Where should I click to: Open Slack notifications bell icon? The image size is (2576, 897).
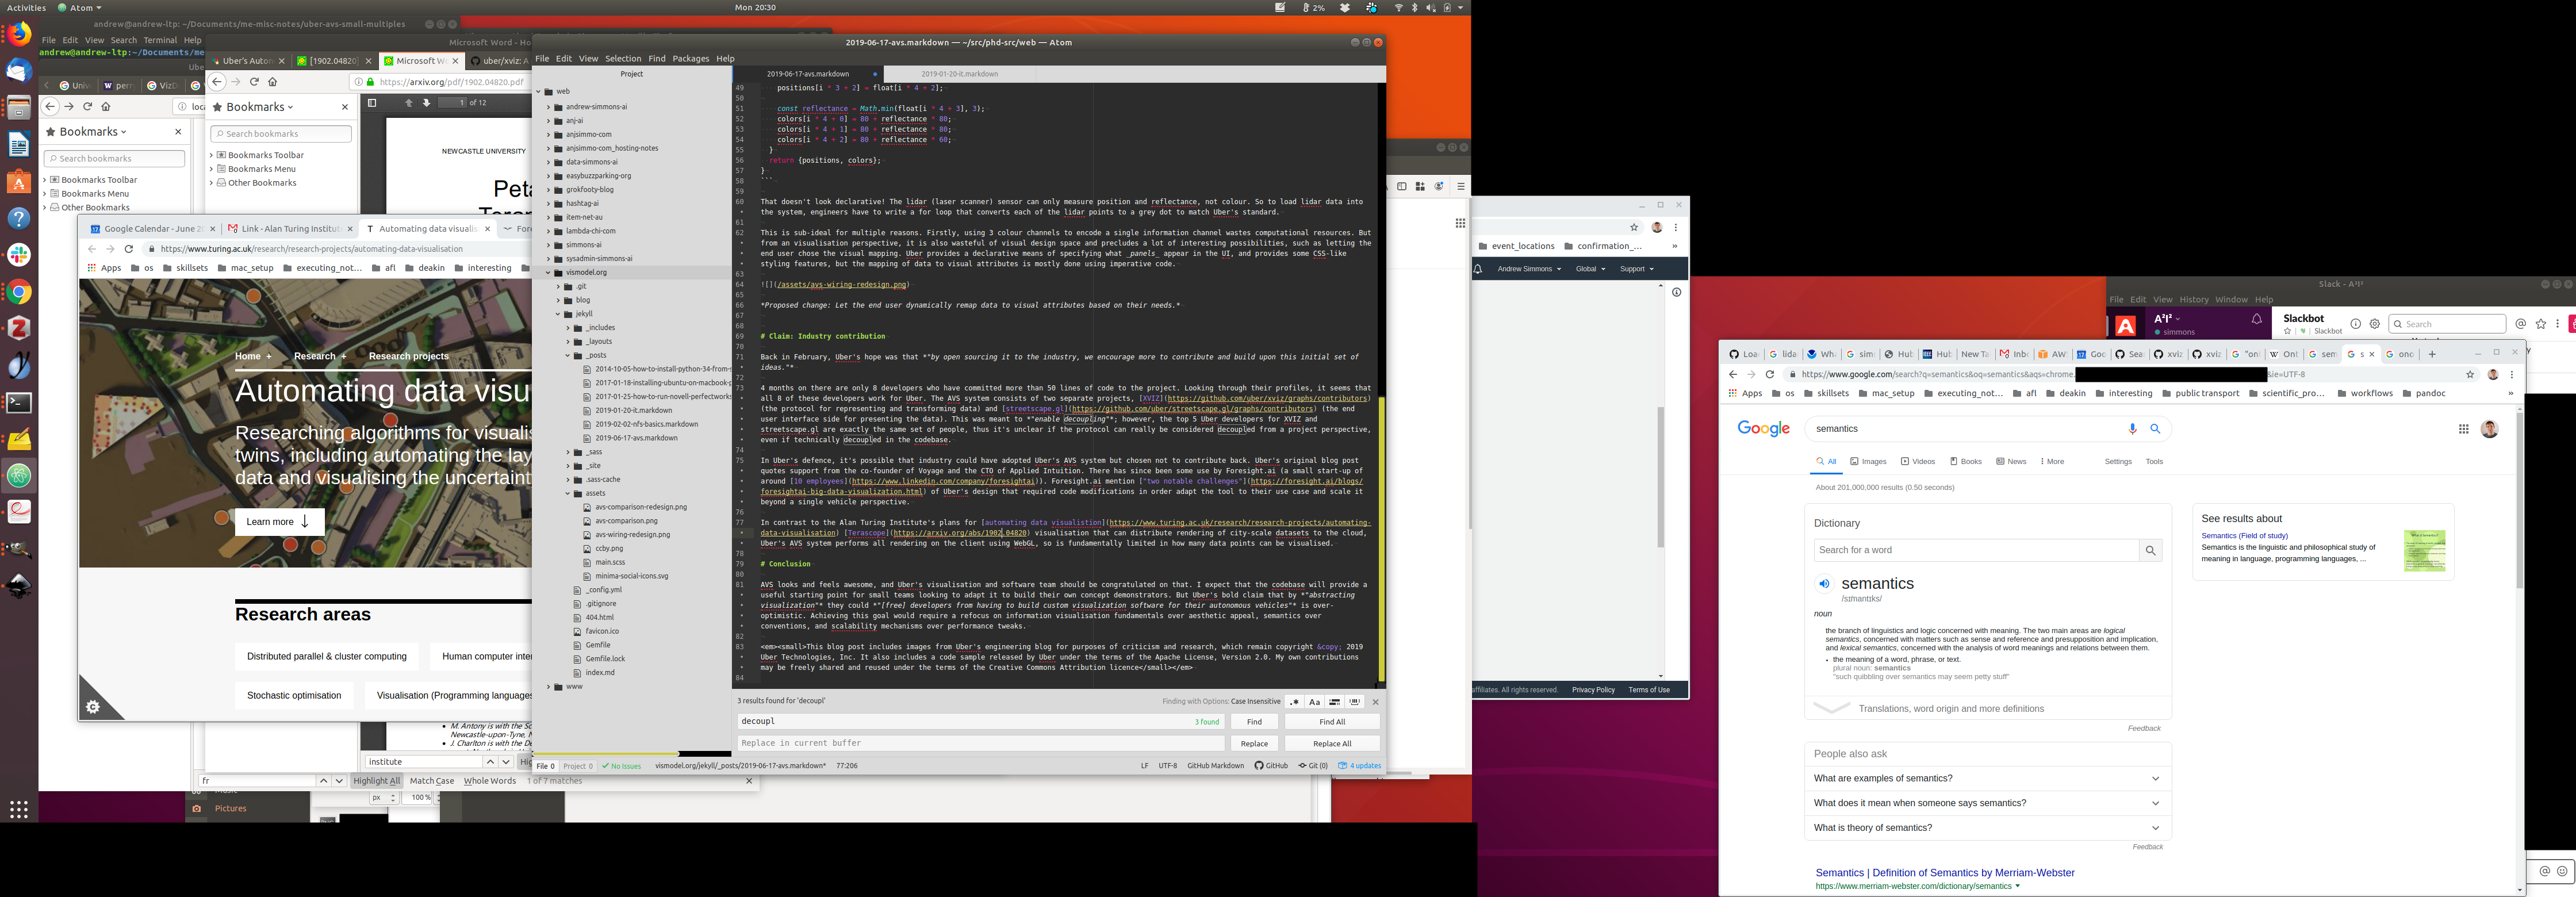tap(2256, 320)
